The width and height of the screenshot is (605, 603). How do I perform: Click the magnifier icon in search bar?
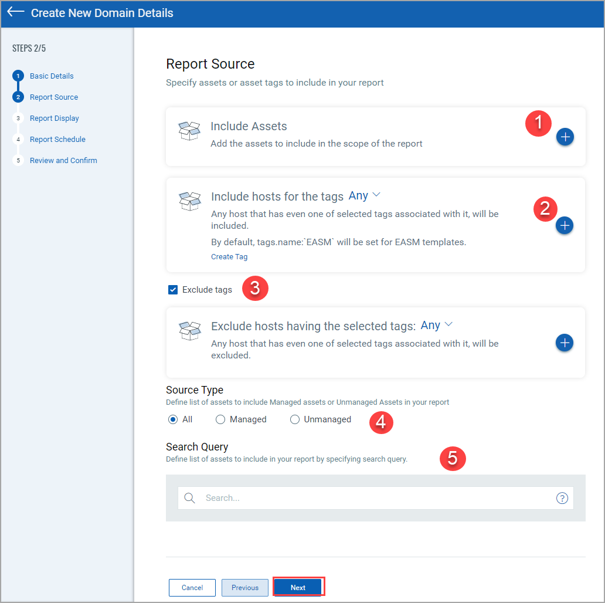pyautogui.click(x=189, y=498)
